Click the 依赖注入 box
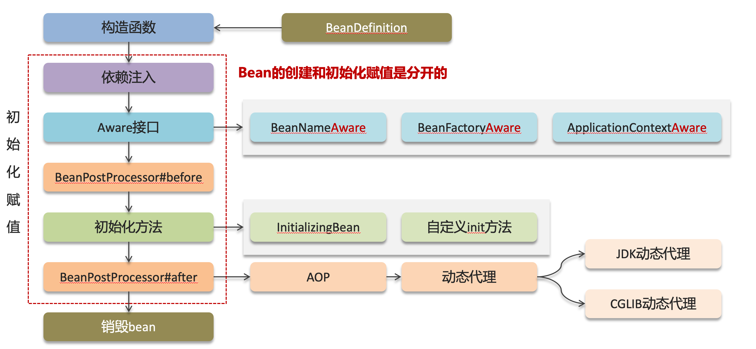 point(128,77)
